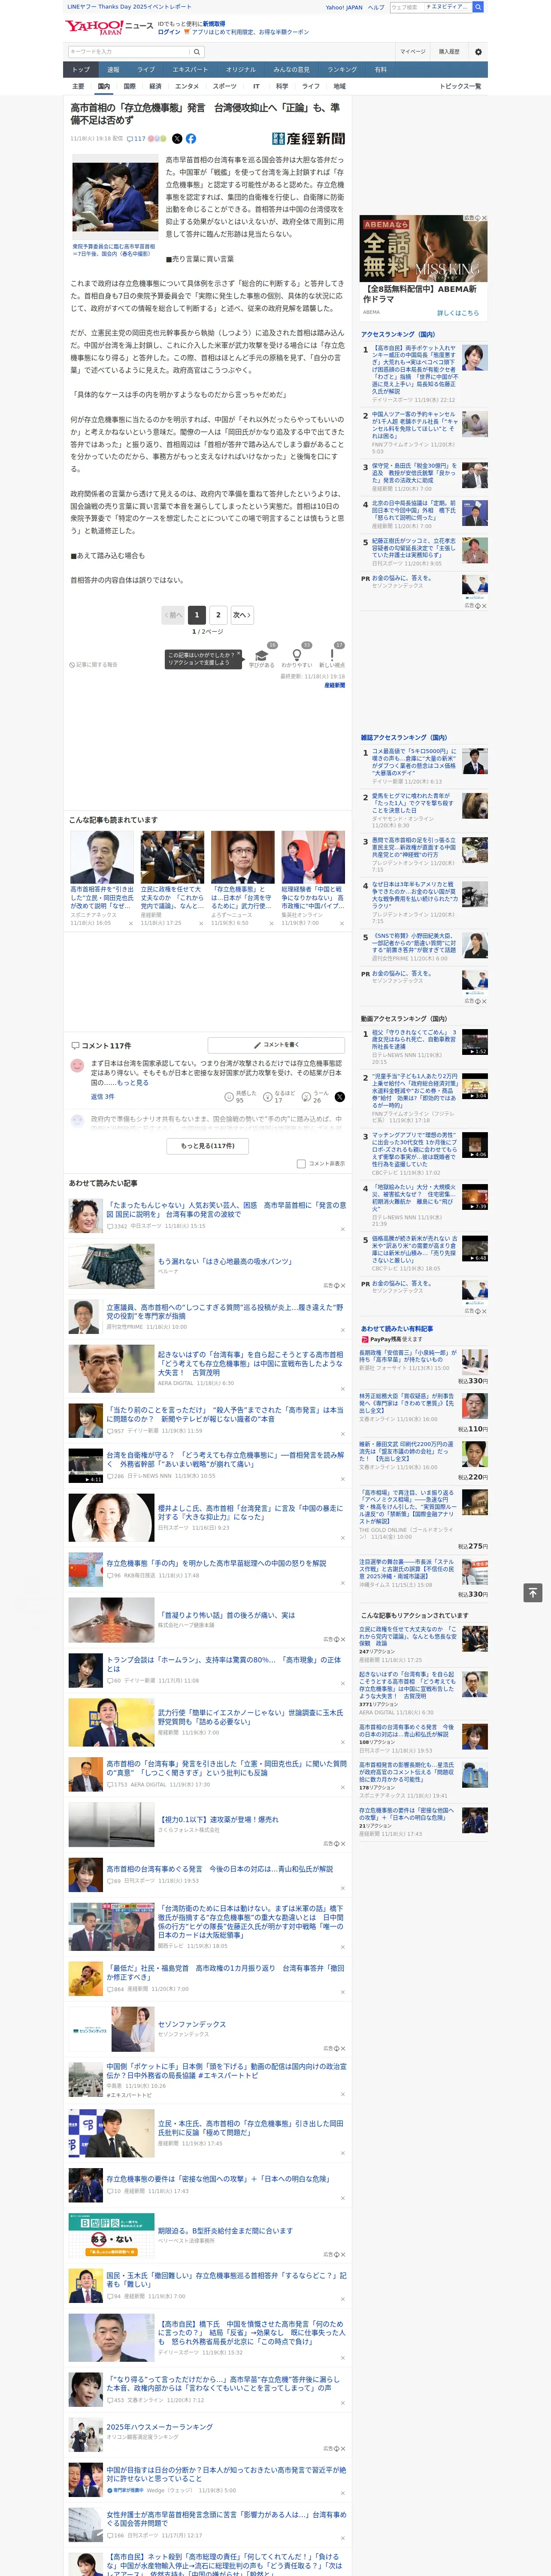Click the なるほど reaction on comment
This screenshot has width=551, height=2576.
279,1097
